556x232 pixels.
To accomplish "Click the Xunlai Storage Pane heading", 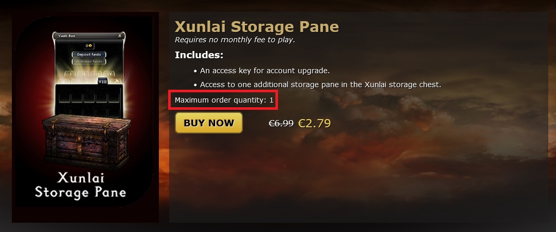I will [257, 26].
